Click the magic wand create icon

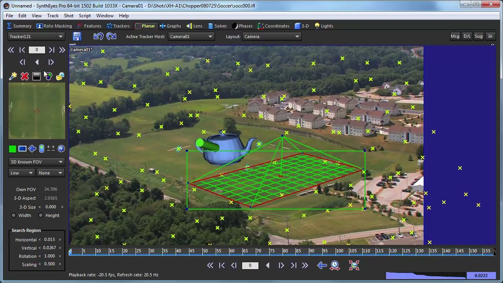click(13, 76)
